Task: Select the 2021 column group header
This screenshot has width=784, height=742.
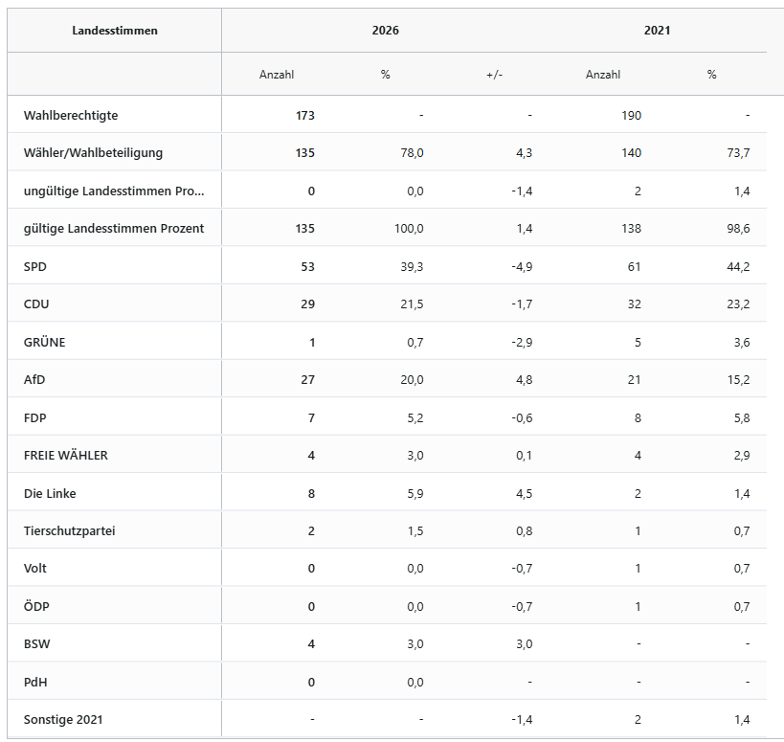Action: tap(657, 31)
